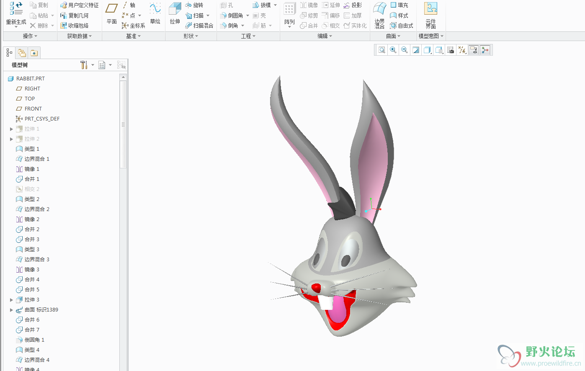Image resolution: width=585 pixels, height=371 pixels.
Task: Click the Regenerate (重新生成) icon
Action: [16, 9]
